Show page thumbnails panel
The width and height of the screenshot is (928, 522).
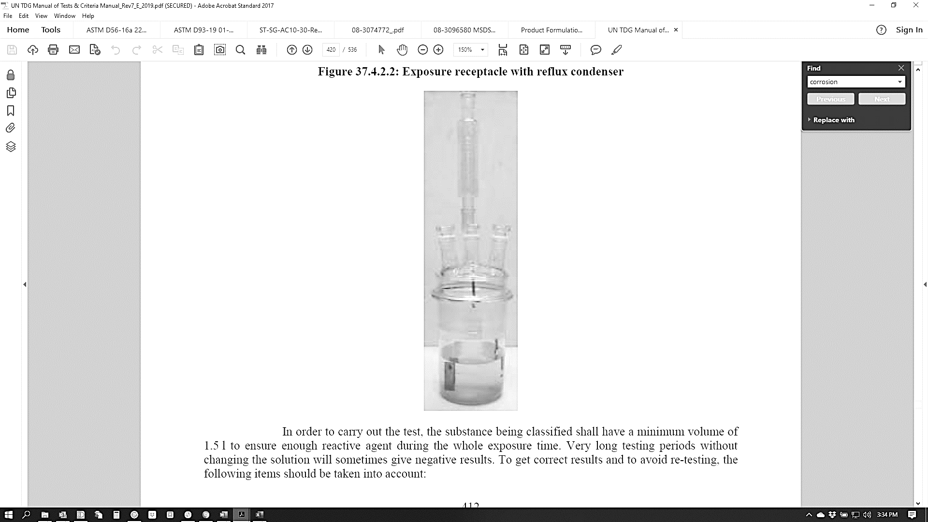pos(11,93)
